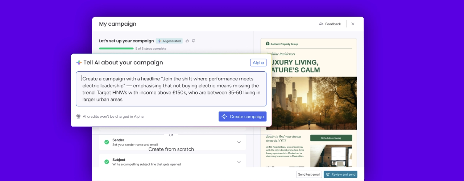Click the 5 of 5 steps progress bar
Screen dimensions: 464x181
(116, 49)
